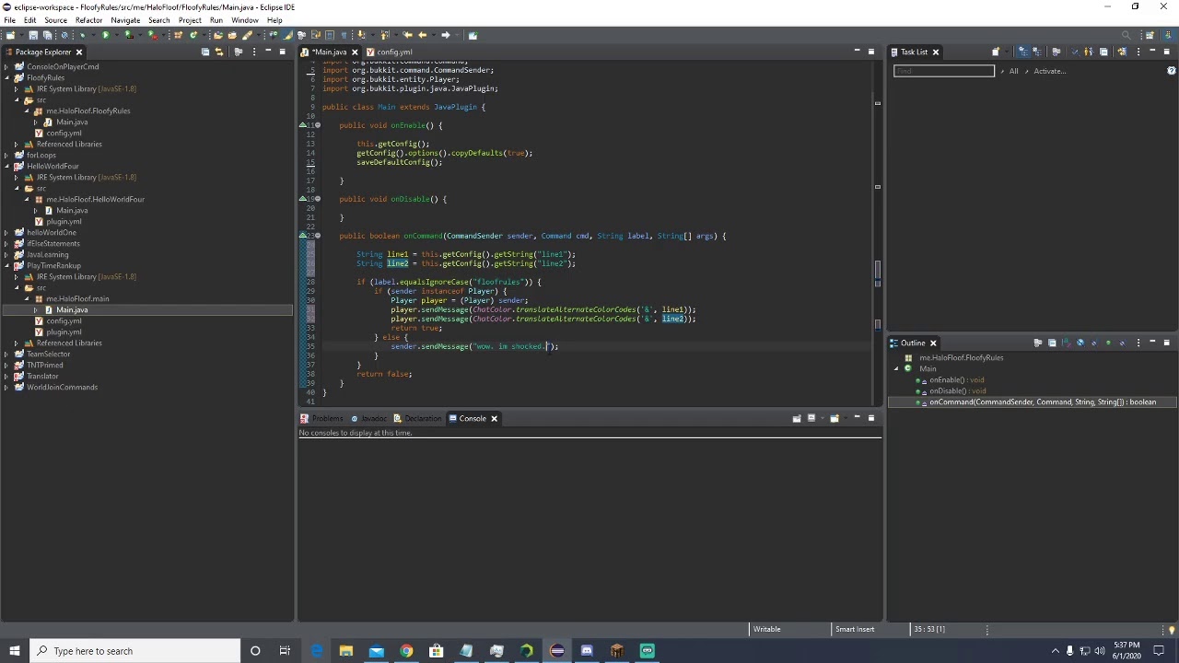Click Collapse All icon in Outline toolbar

(x=1052, y=343)
